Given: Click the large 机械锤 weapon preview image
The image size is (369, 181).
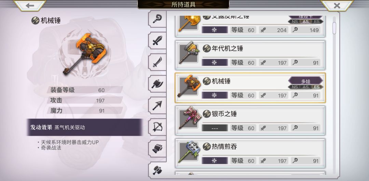Looking at the screenshot, I should 85,54.
